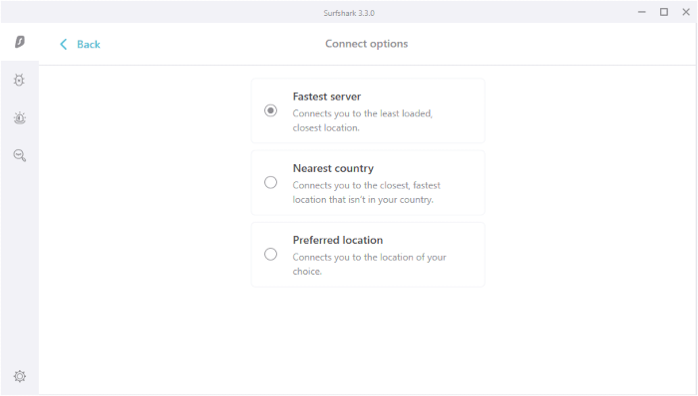The image size is (698, 396).
Task: Go back via the Back link
Action: (88, 45)
